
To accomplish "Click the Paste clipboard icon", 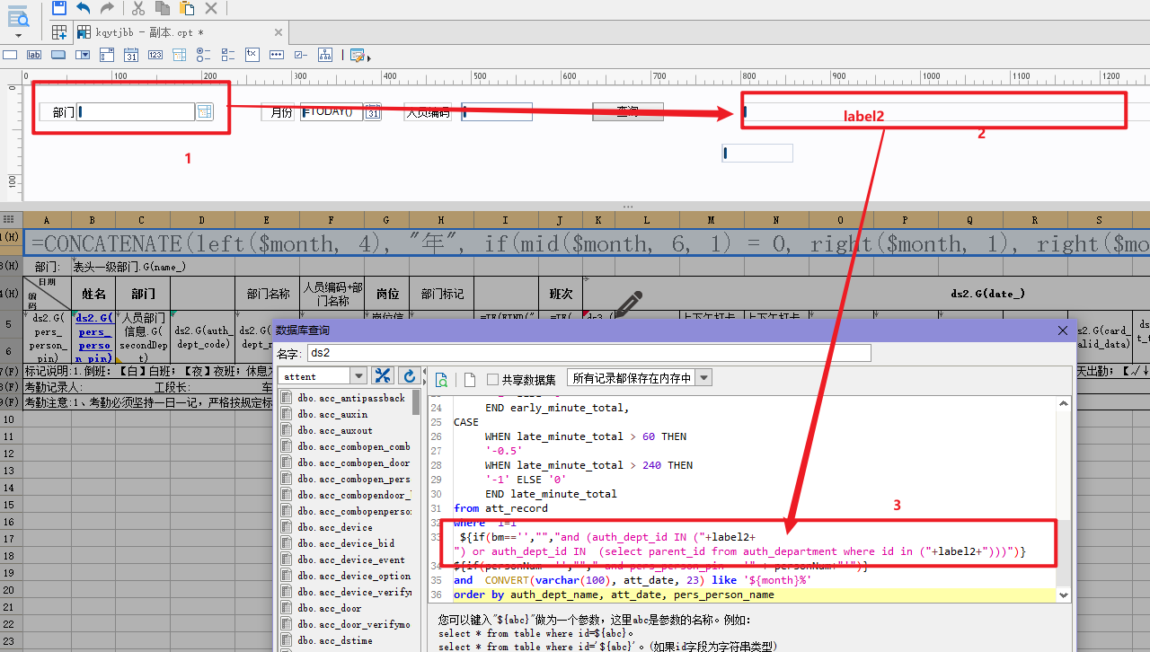I will pyautogui.click(x=186, y=8).
